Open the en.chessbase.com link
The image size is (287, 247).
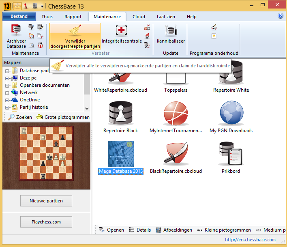tap(250, 240)
